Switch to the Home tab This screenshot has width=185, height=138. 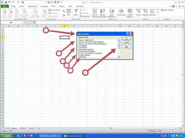(x=13, y=6)
